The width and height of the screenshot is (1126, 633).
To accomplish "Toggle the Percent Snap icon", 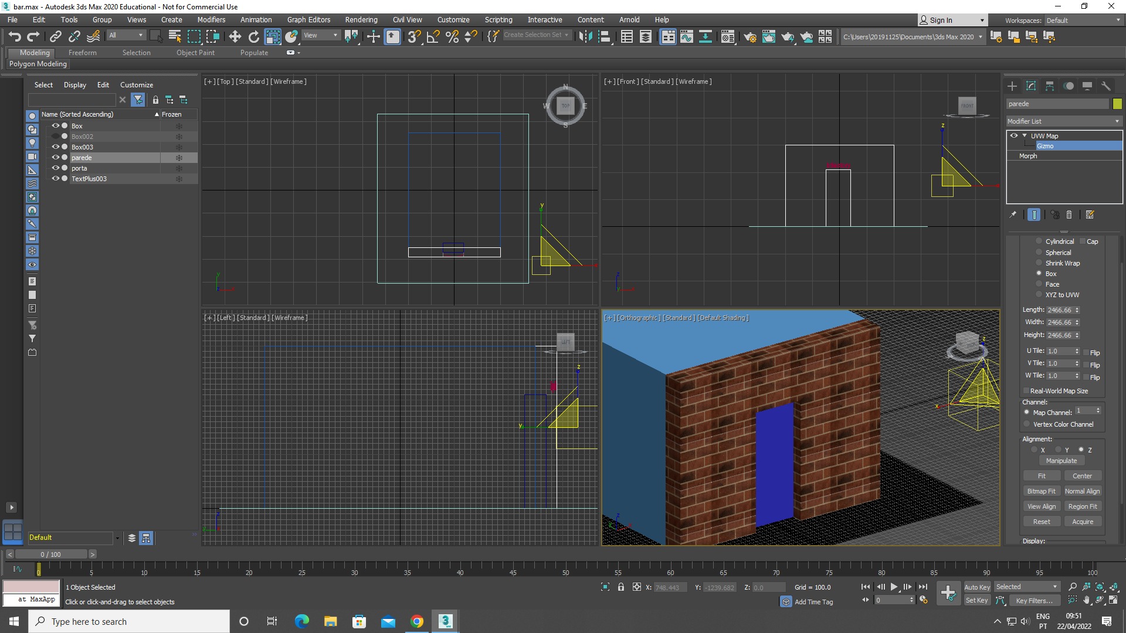I will point(452,37).
